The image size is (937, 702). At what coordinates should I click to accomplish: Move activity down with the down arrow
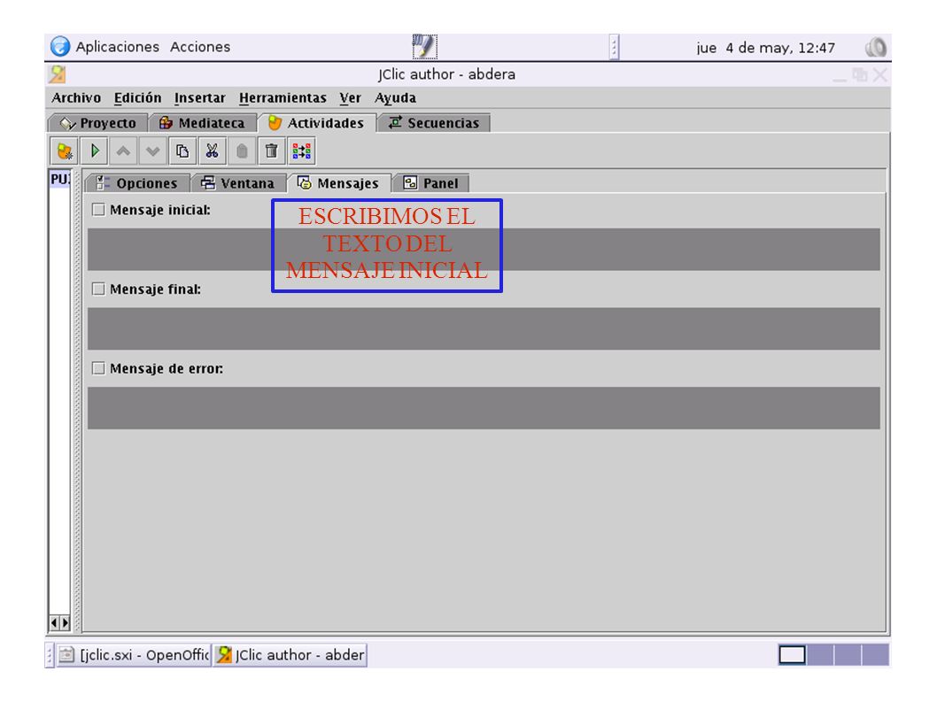[153, 151]
